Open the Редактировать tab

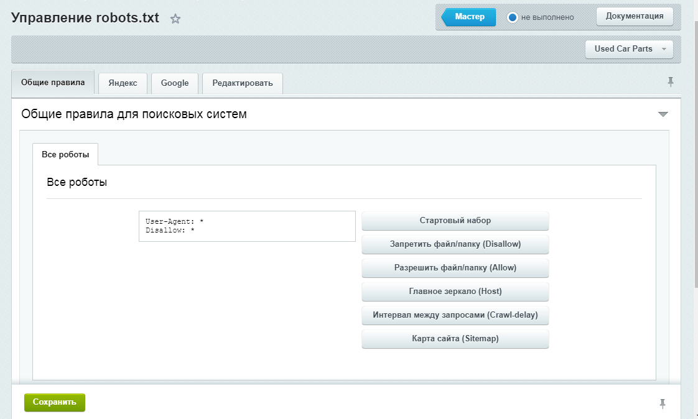[242, 83]
